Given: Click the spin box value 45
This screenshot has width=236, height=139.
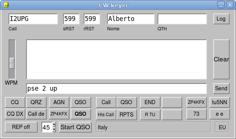Looking at the screenshot, I should pos(47,127).
